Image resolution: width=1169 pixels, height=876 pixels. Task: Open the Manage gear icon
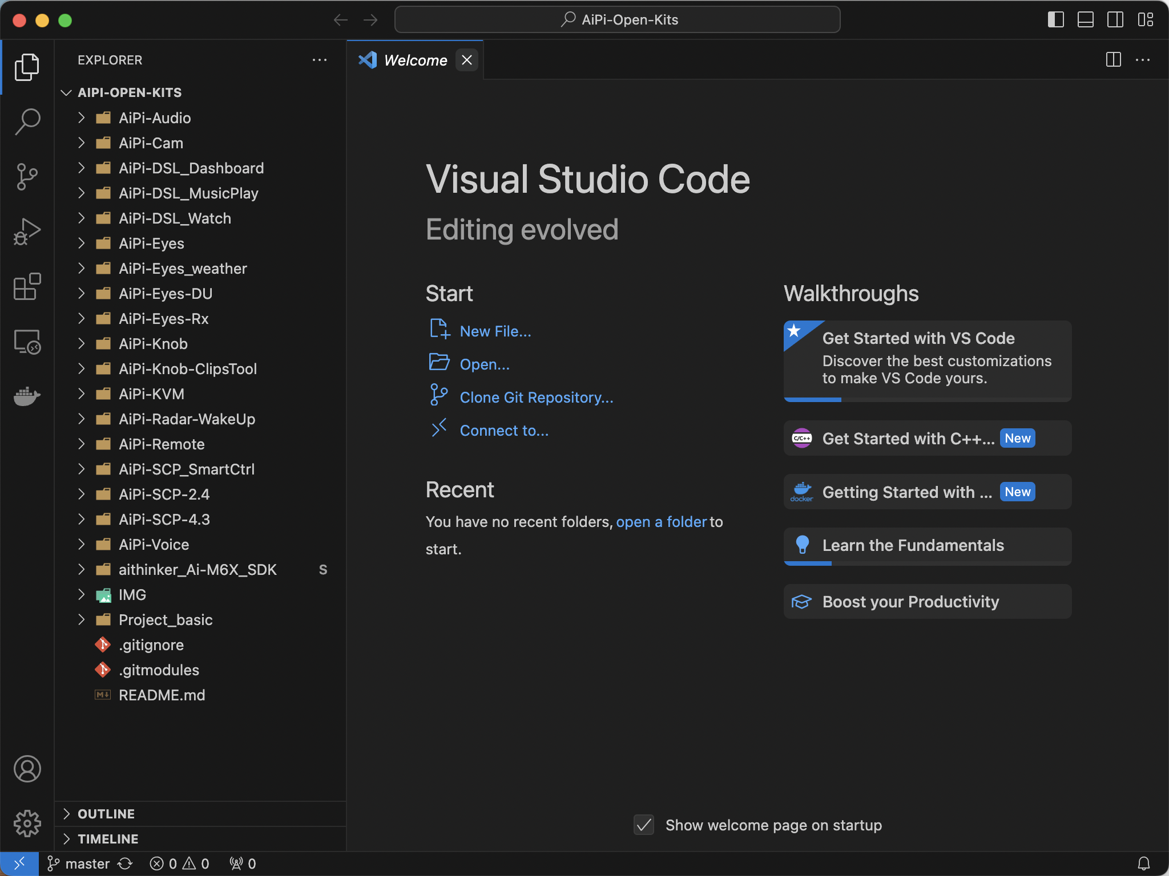click(27, 824)
